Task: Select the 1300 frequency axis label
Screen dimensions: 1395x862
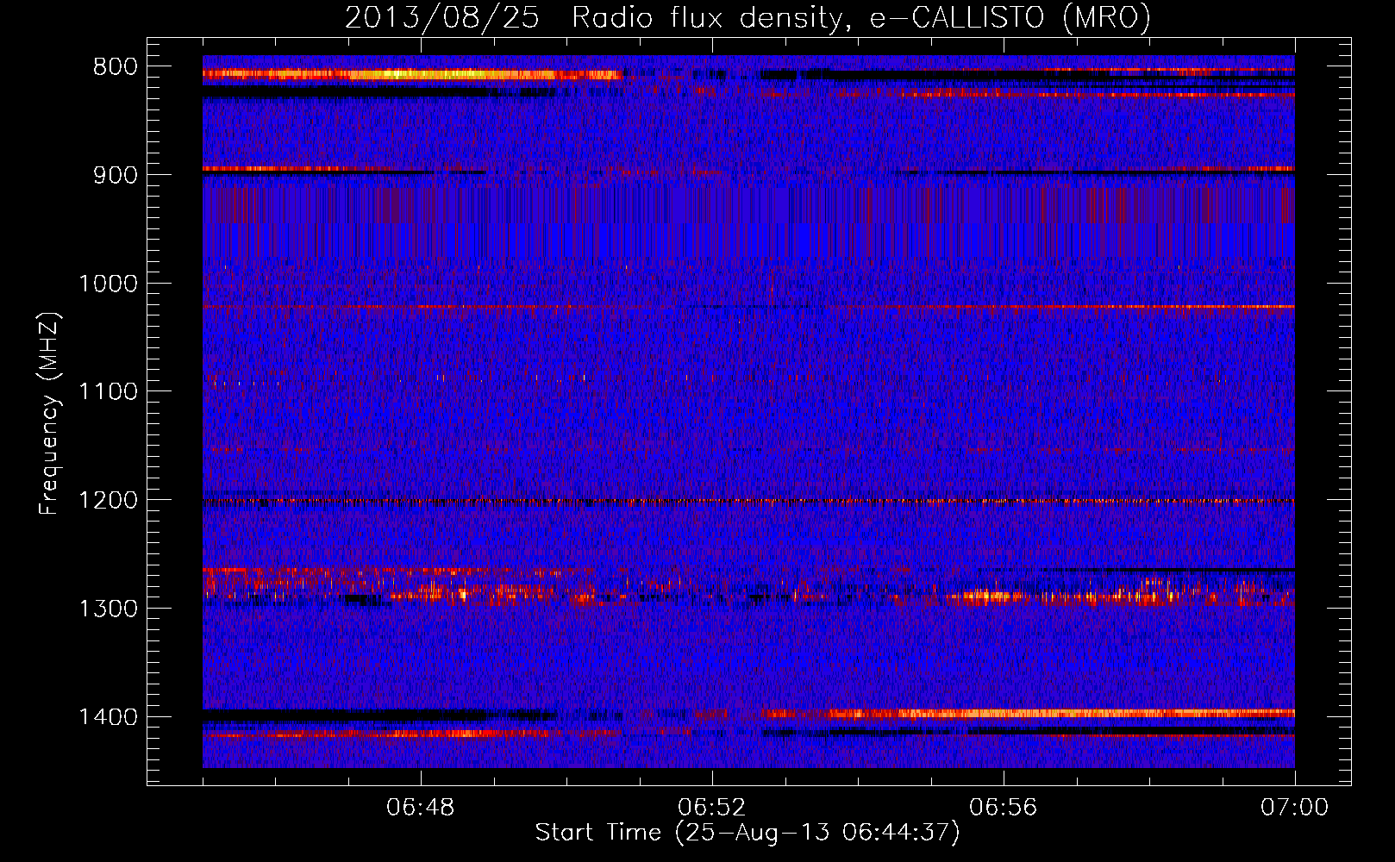Action: (x=108, y=609)
